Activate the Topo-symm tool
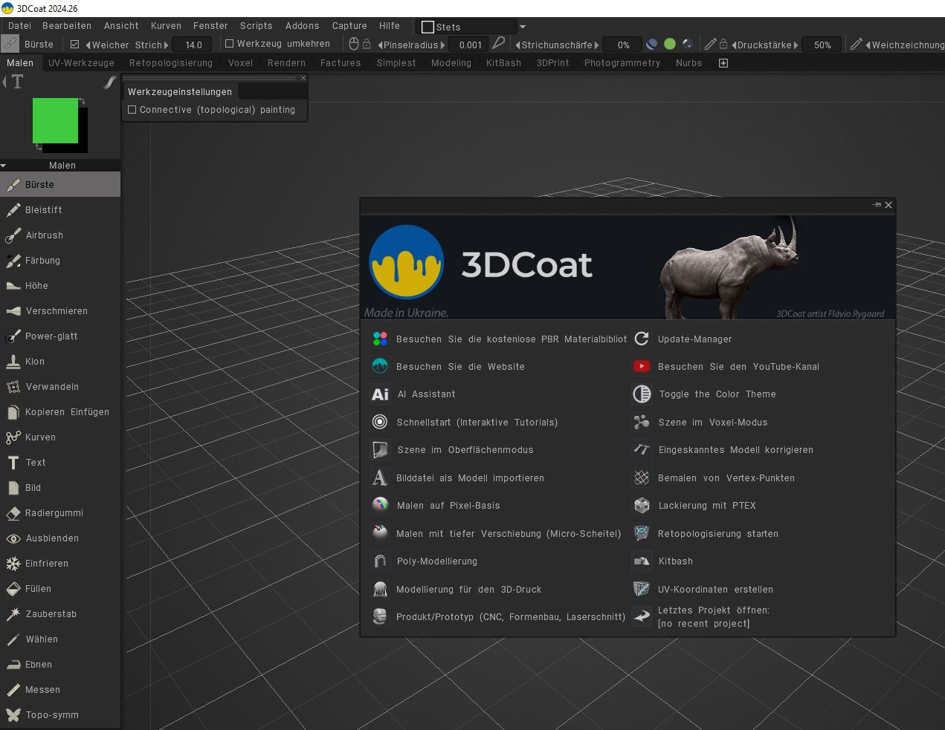This screenshot has width=945, height=730. pos(59,715)
